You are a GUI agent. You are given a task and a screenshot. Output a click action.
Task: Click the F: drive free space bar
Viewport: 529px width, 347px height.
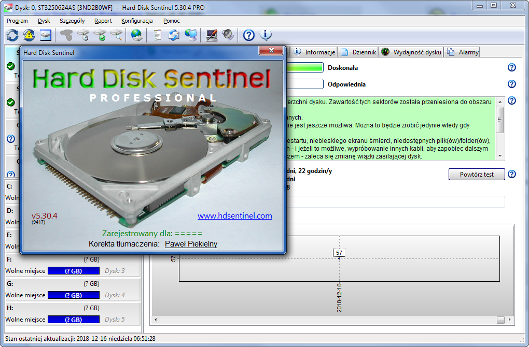pyautogui.click(x=74, y=271)
